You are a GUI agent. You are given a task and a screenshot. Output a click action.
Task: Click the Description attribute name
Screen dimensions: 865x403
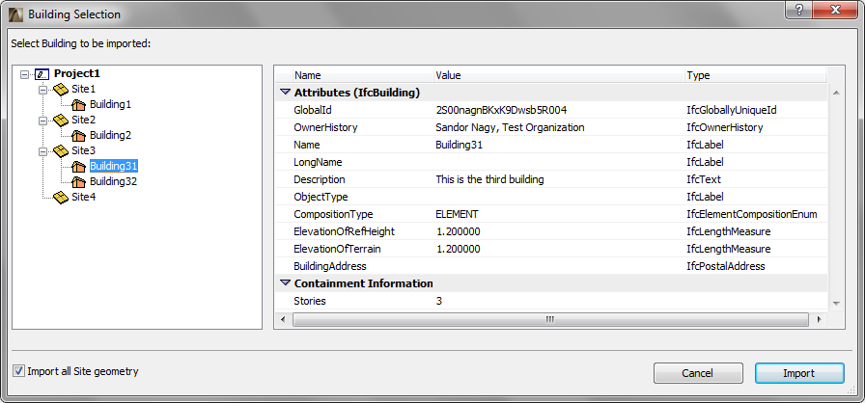tap(320, 179)
